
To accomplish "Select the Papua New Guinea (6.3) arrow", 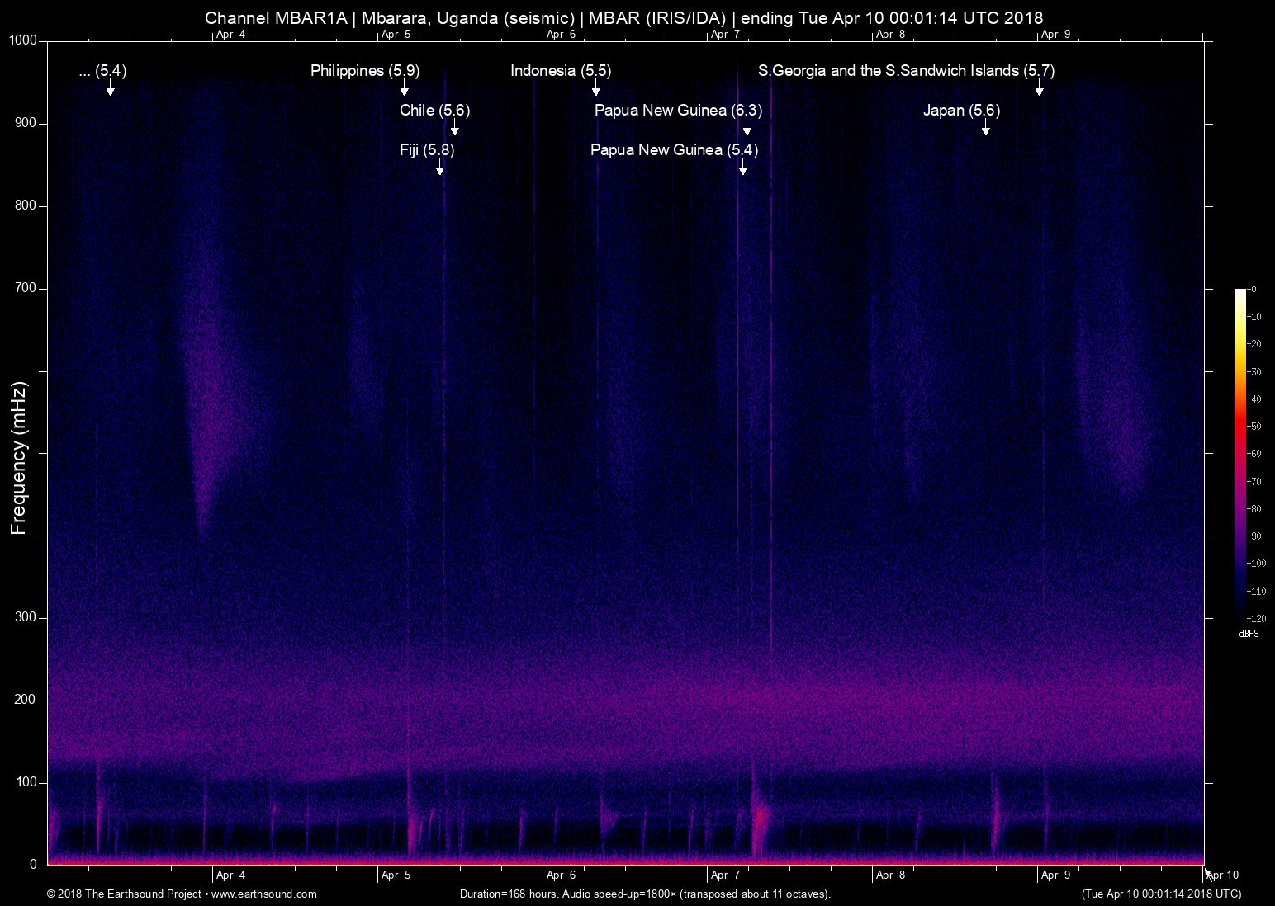I will click(747, 129).
